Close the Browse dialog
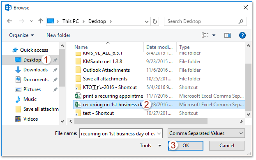 point(246,7)
